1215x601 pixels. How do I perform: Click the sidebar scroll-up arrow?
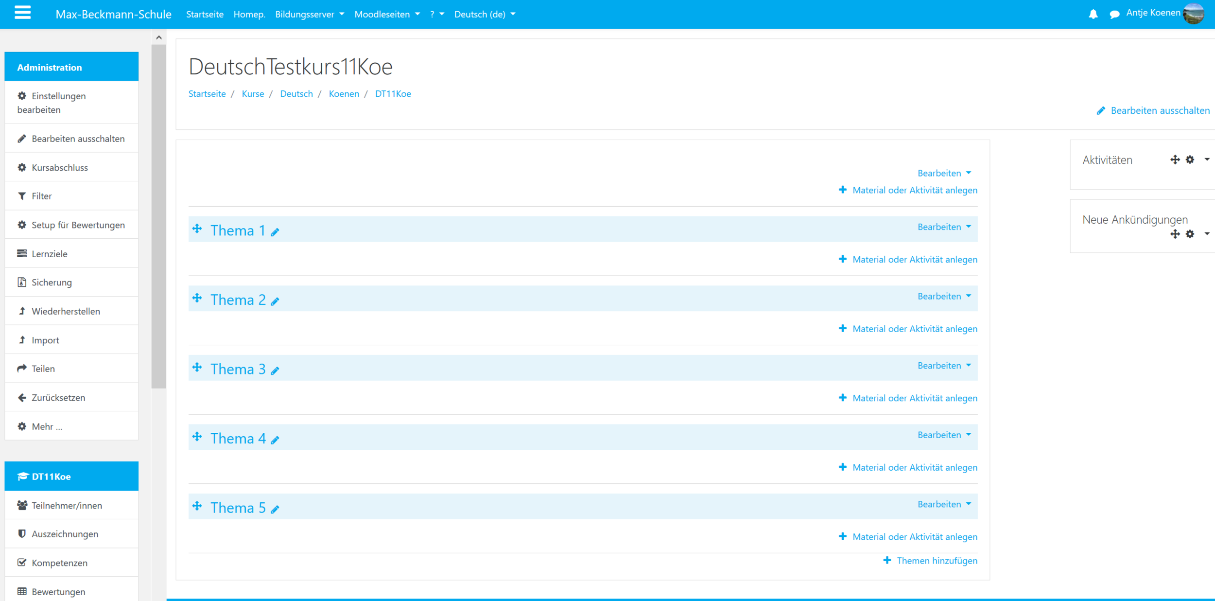pos(159,37)
